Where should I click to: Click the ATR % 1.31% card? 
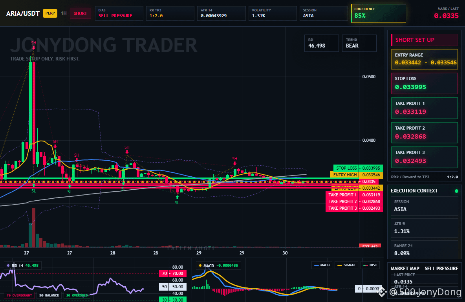click(x=425, y=228)
